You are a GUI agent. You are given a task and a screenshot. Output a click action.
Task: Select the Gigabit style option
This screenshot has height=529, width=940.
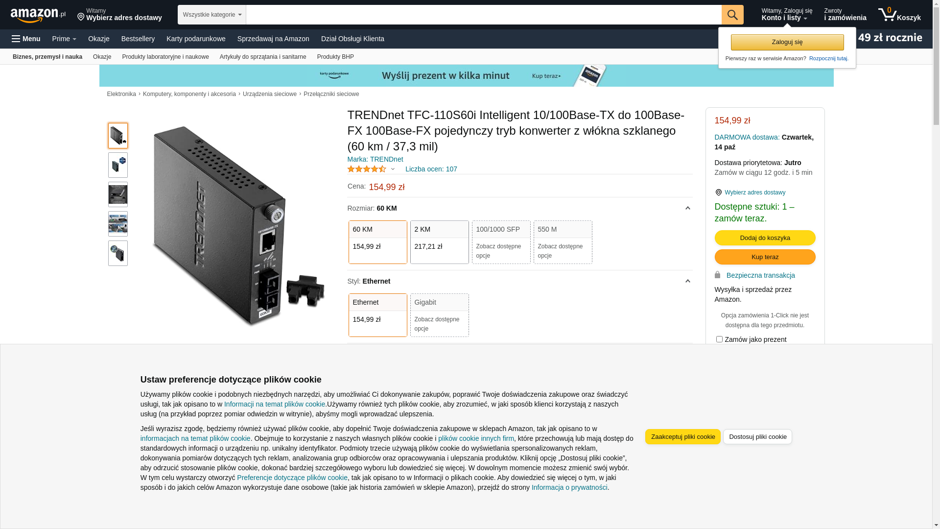coord(439,315)
